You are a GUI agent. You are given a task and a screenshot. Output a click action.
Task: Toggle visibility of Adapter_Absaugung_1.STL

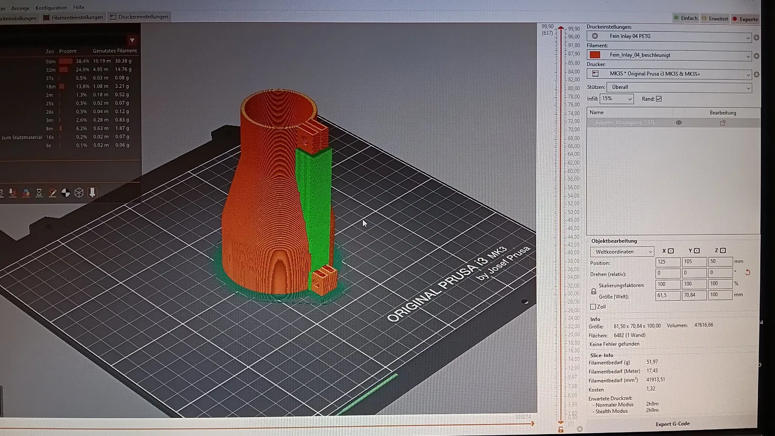click(x=679, y=123)
